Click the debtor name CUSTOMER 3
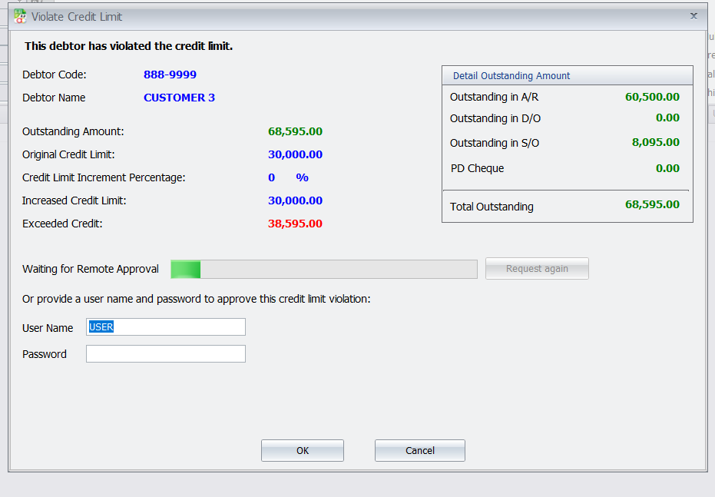Viewport: 715px width, 497px height. (179, 98)
